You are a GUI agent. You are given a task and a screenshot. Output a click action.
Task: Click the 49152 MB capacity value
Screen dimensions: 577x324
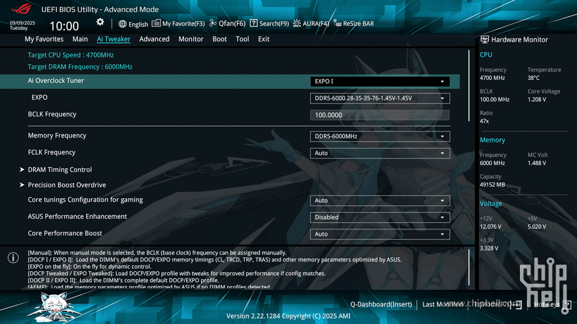click(492, 185)
